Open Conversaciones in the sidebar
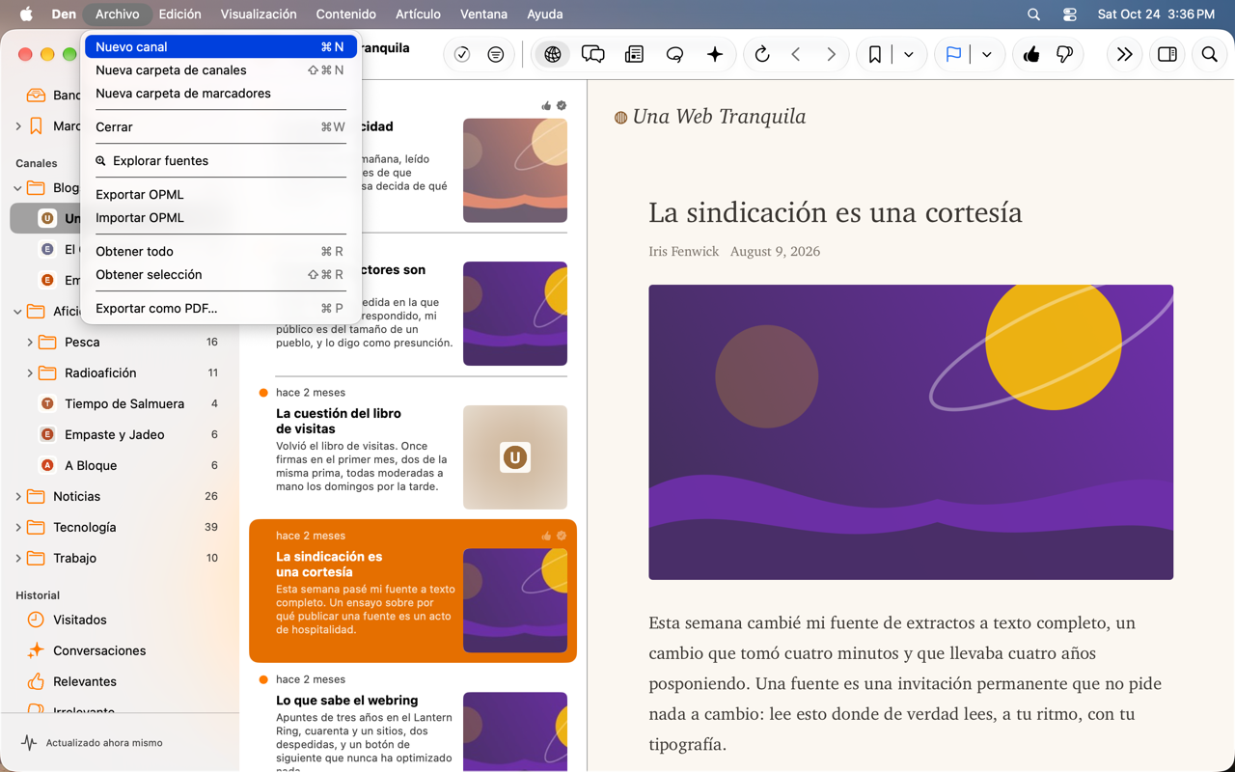The height and width of the screenshot is (772, 1235). 121,650
